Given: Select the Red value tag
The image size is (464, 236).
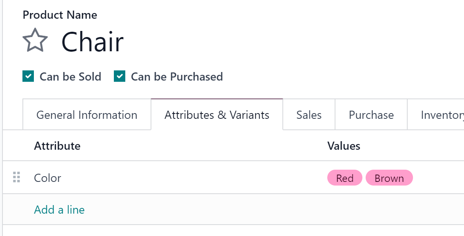Looking at the screenshot, I should click(x=345, y=177).
